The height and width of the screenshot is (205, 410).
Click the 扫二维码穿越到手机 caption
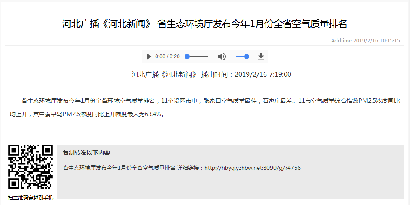[31, 198]
